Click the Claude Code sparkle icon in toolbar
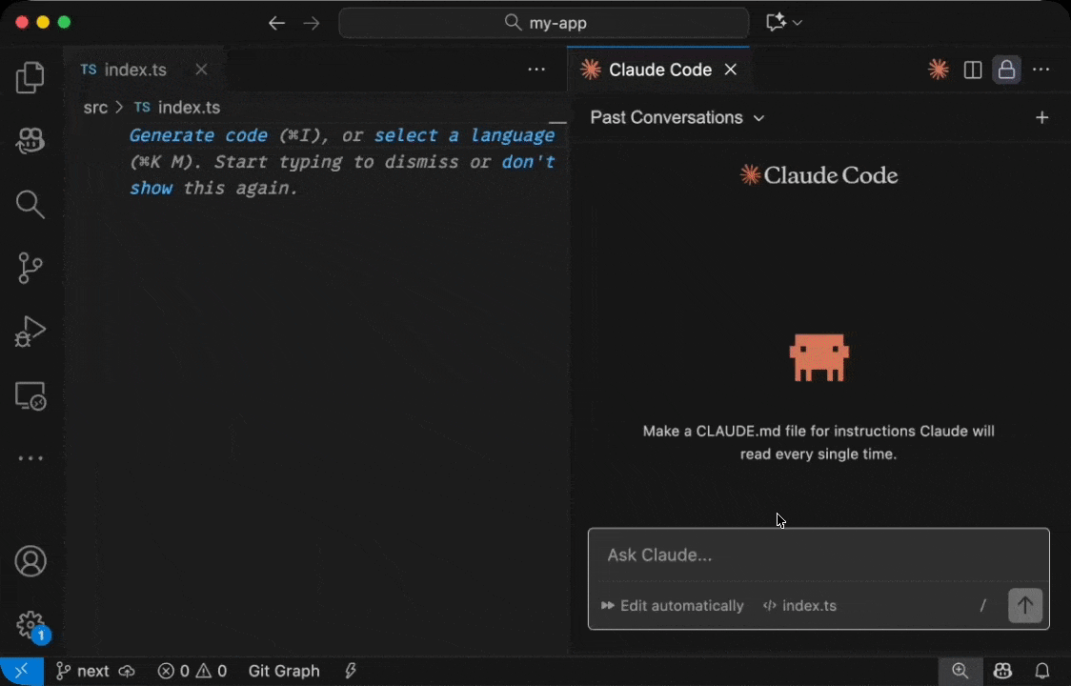 [939, 70]
